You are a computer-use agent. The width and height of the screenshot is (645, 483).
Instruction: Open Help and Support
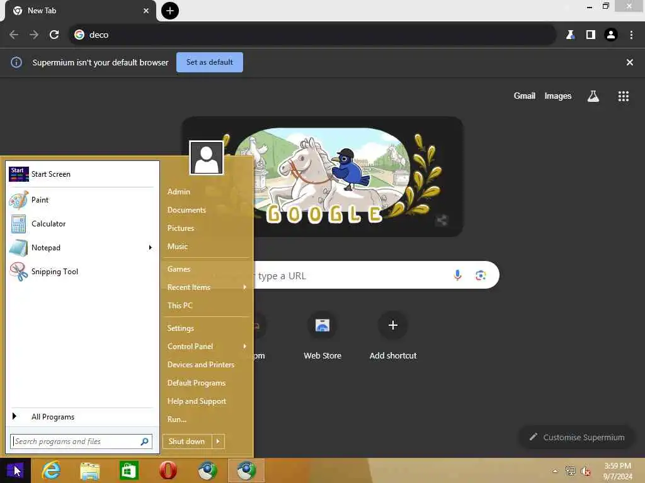(197, 401)
